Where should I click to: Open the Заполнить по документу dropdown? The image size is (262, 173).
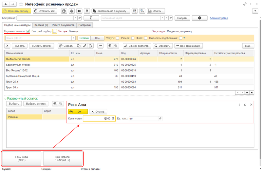click(x=111, y=11)
